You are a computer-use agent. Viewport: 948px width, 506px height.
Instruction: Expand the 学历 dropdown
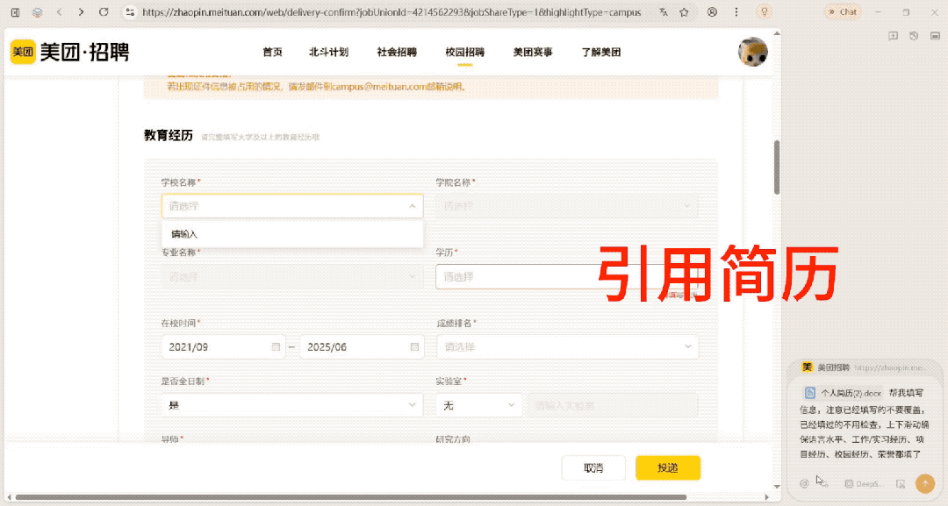pyautogui.click(x=566, y=276)
